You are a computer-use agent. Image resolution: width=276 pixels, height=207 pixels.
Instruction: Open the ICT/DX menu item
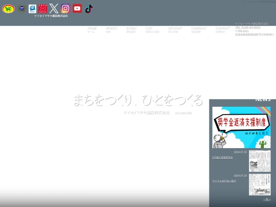tap(131, 30)
